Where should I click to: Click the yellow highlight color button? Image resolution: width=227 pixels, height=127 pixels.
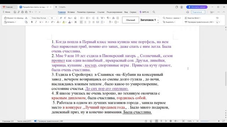click(x=64, y=22)
